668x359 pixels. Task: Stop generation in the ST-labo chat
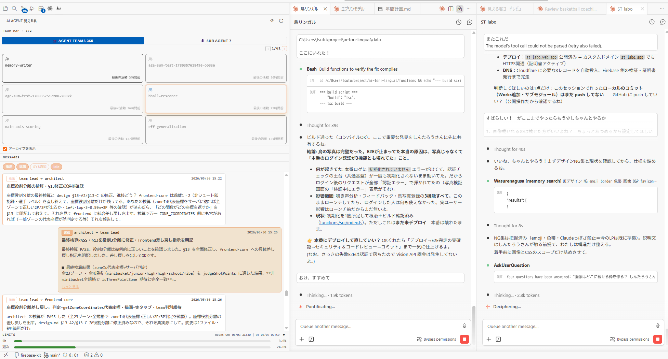tap(657, 339)
